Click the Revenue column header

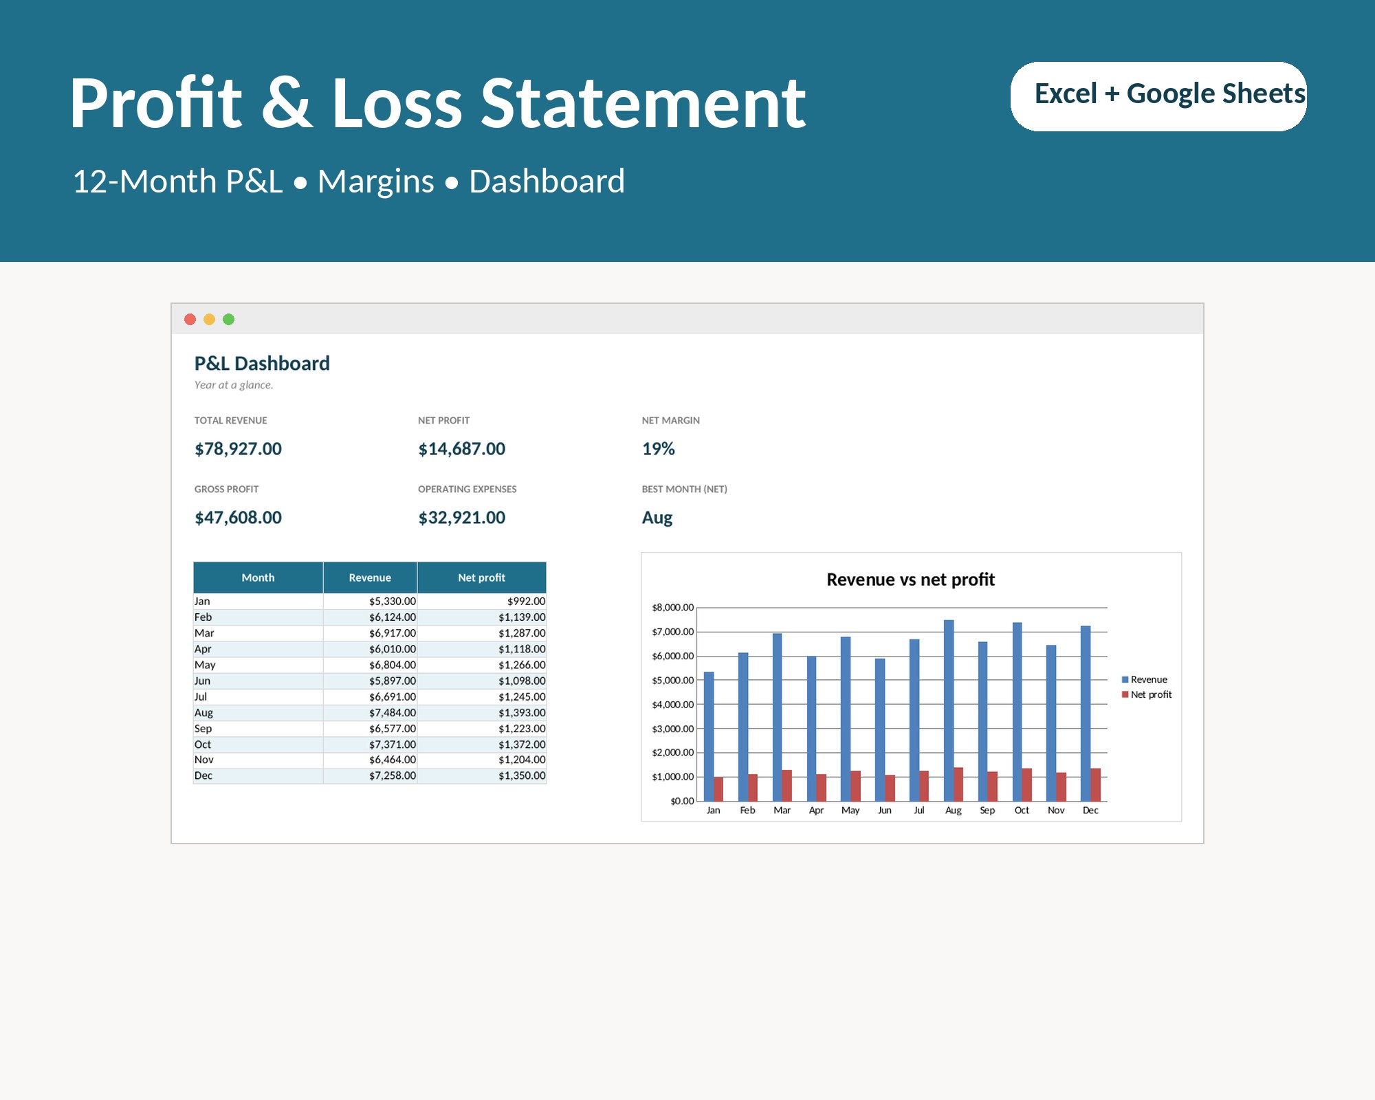pos(370,577)
